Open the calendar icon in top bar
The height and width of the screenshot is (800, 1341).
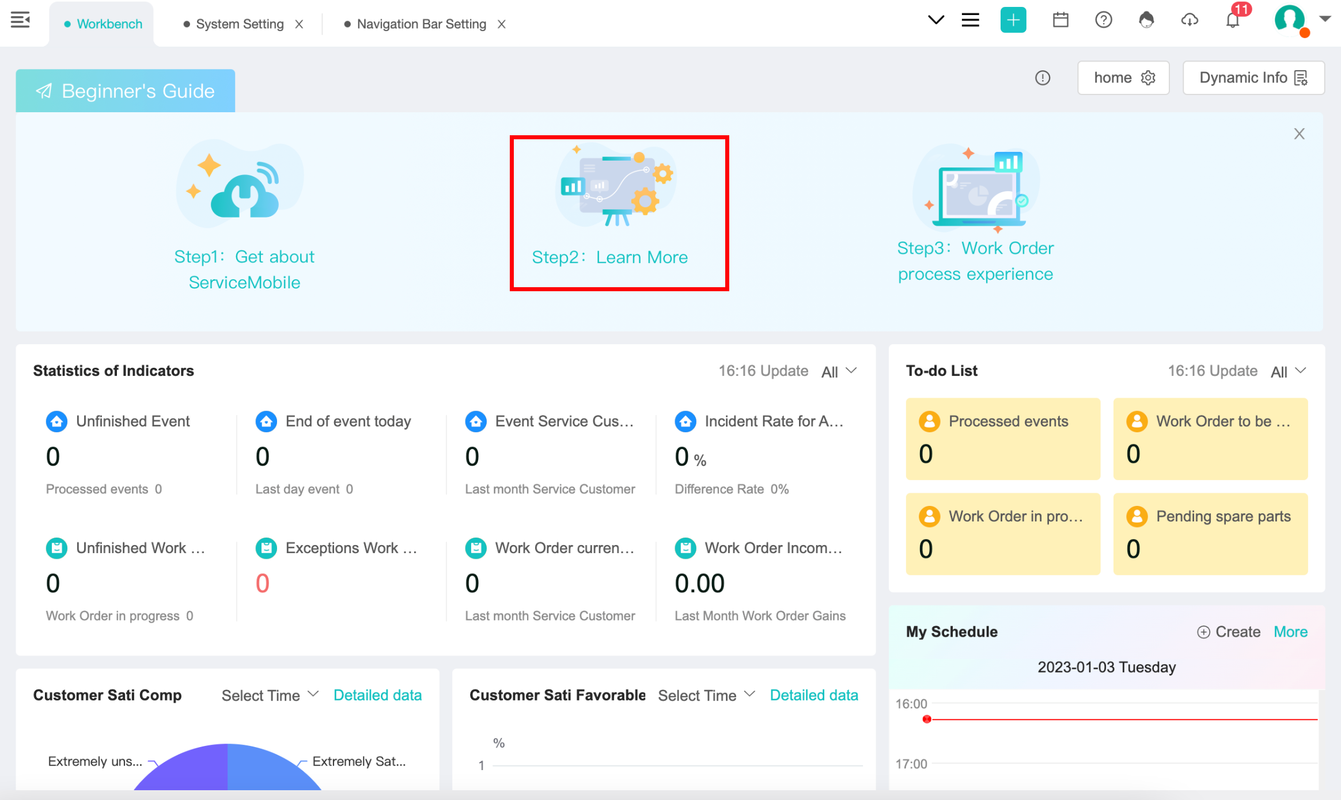click(x=1060, y=20)
